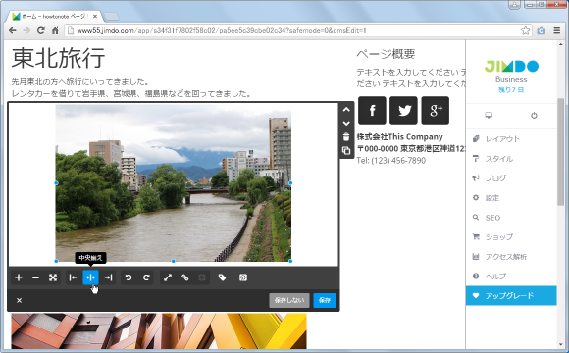
Task: Open the Pinterest-style icon in image toolbar
Action: pyautogui.click(x=243, y=277)
